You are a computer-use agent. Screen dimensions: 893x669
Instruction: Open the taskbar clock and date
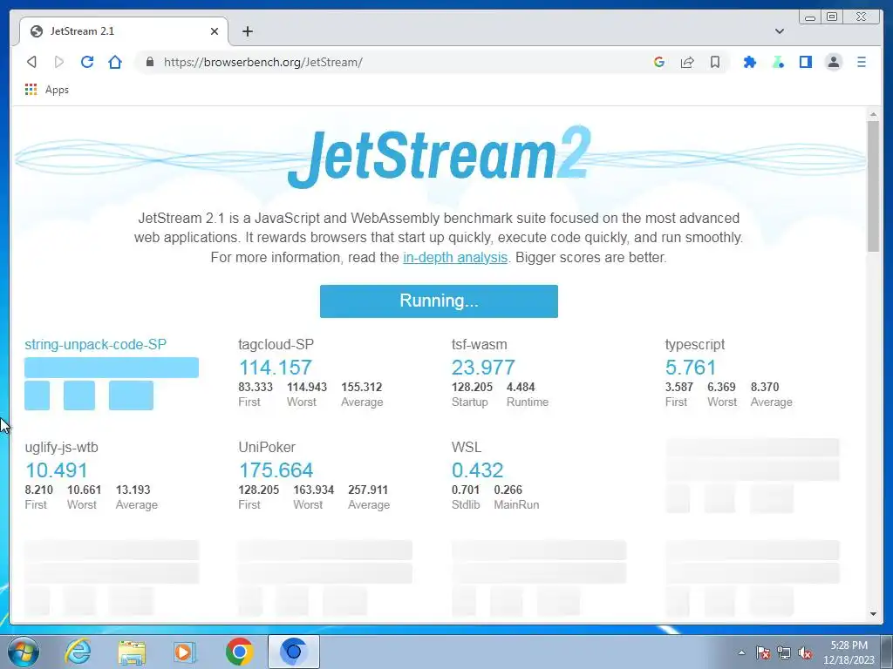pos(849,652)
